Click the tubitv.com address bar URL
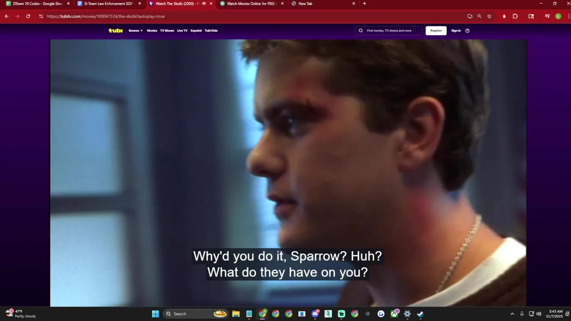This screenshot has width=571, height=321. [x=106, y=16]
